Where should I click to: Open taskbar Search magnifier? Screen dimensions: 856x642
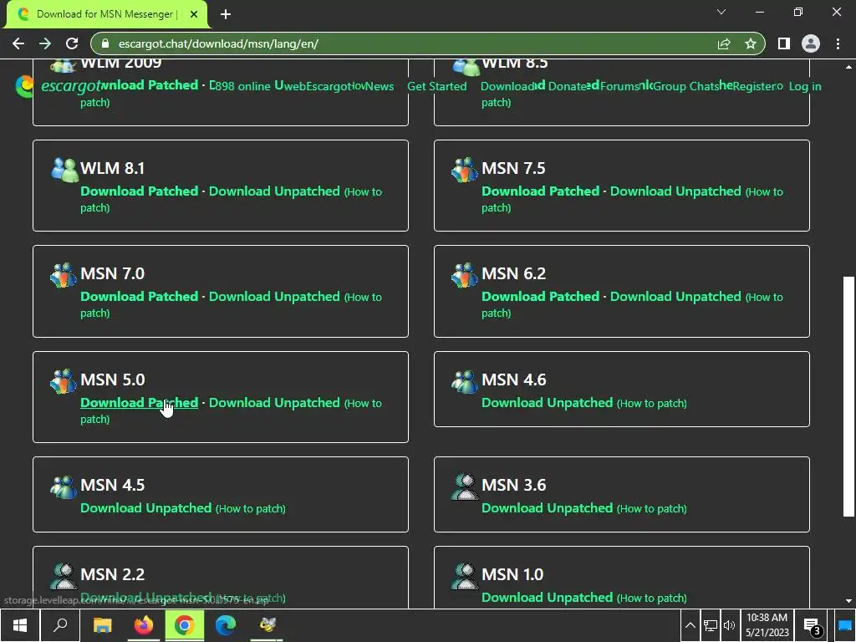coord(60,625)
